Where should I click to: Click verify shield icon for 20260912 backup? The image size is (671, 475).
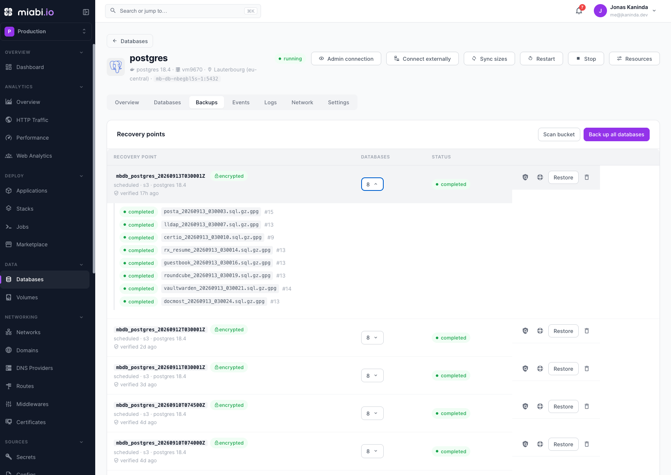(x=525, y=331)
